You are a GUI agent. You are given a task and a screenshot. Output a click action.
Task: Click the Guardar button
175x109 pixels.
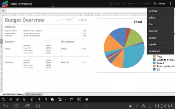click(115, 4)
